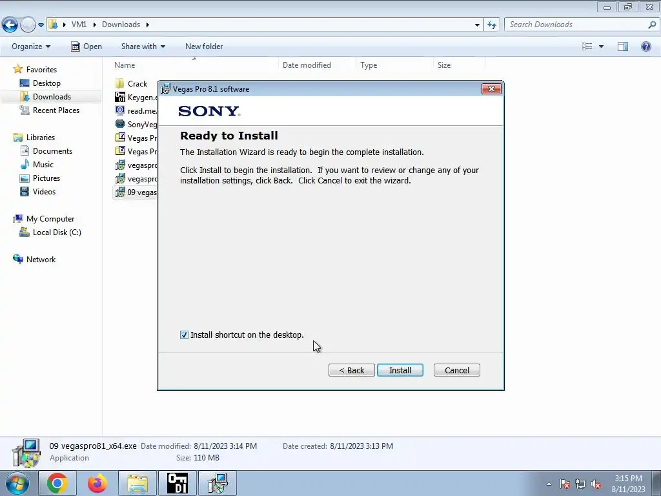
Task: Launch Firefox from the taskbar
Action: (97, 483)
